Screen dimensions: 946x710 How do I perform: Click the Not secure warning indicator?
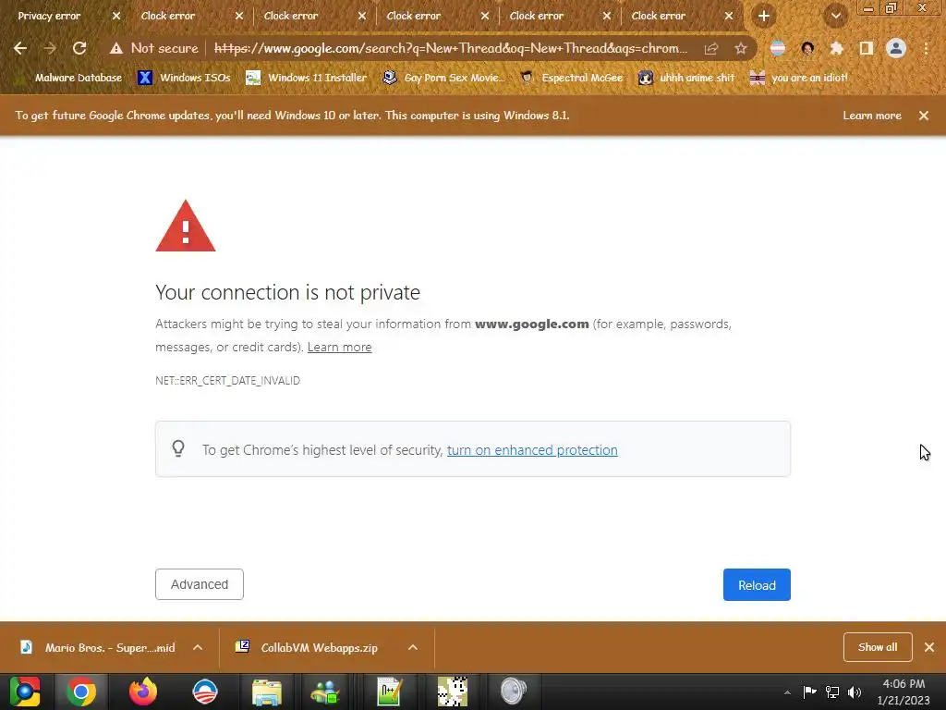pyautogui.click(x=154, y=48)
